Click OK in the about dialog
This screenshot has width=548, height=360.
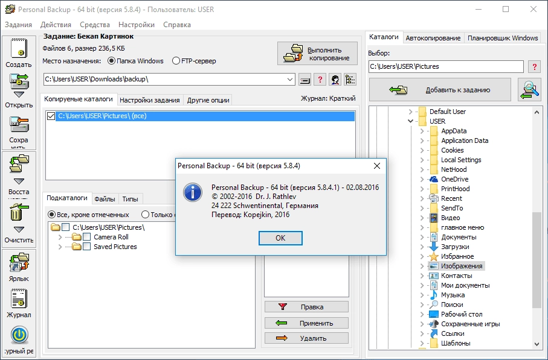[280, 238]
